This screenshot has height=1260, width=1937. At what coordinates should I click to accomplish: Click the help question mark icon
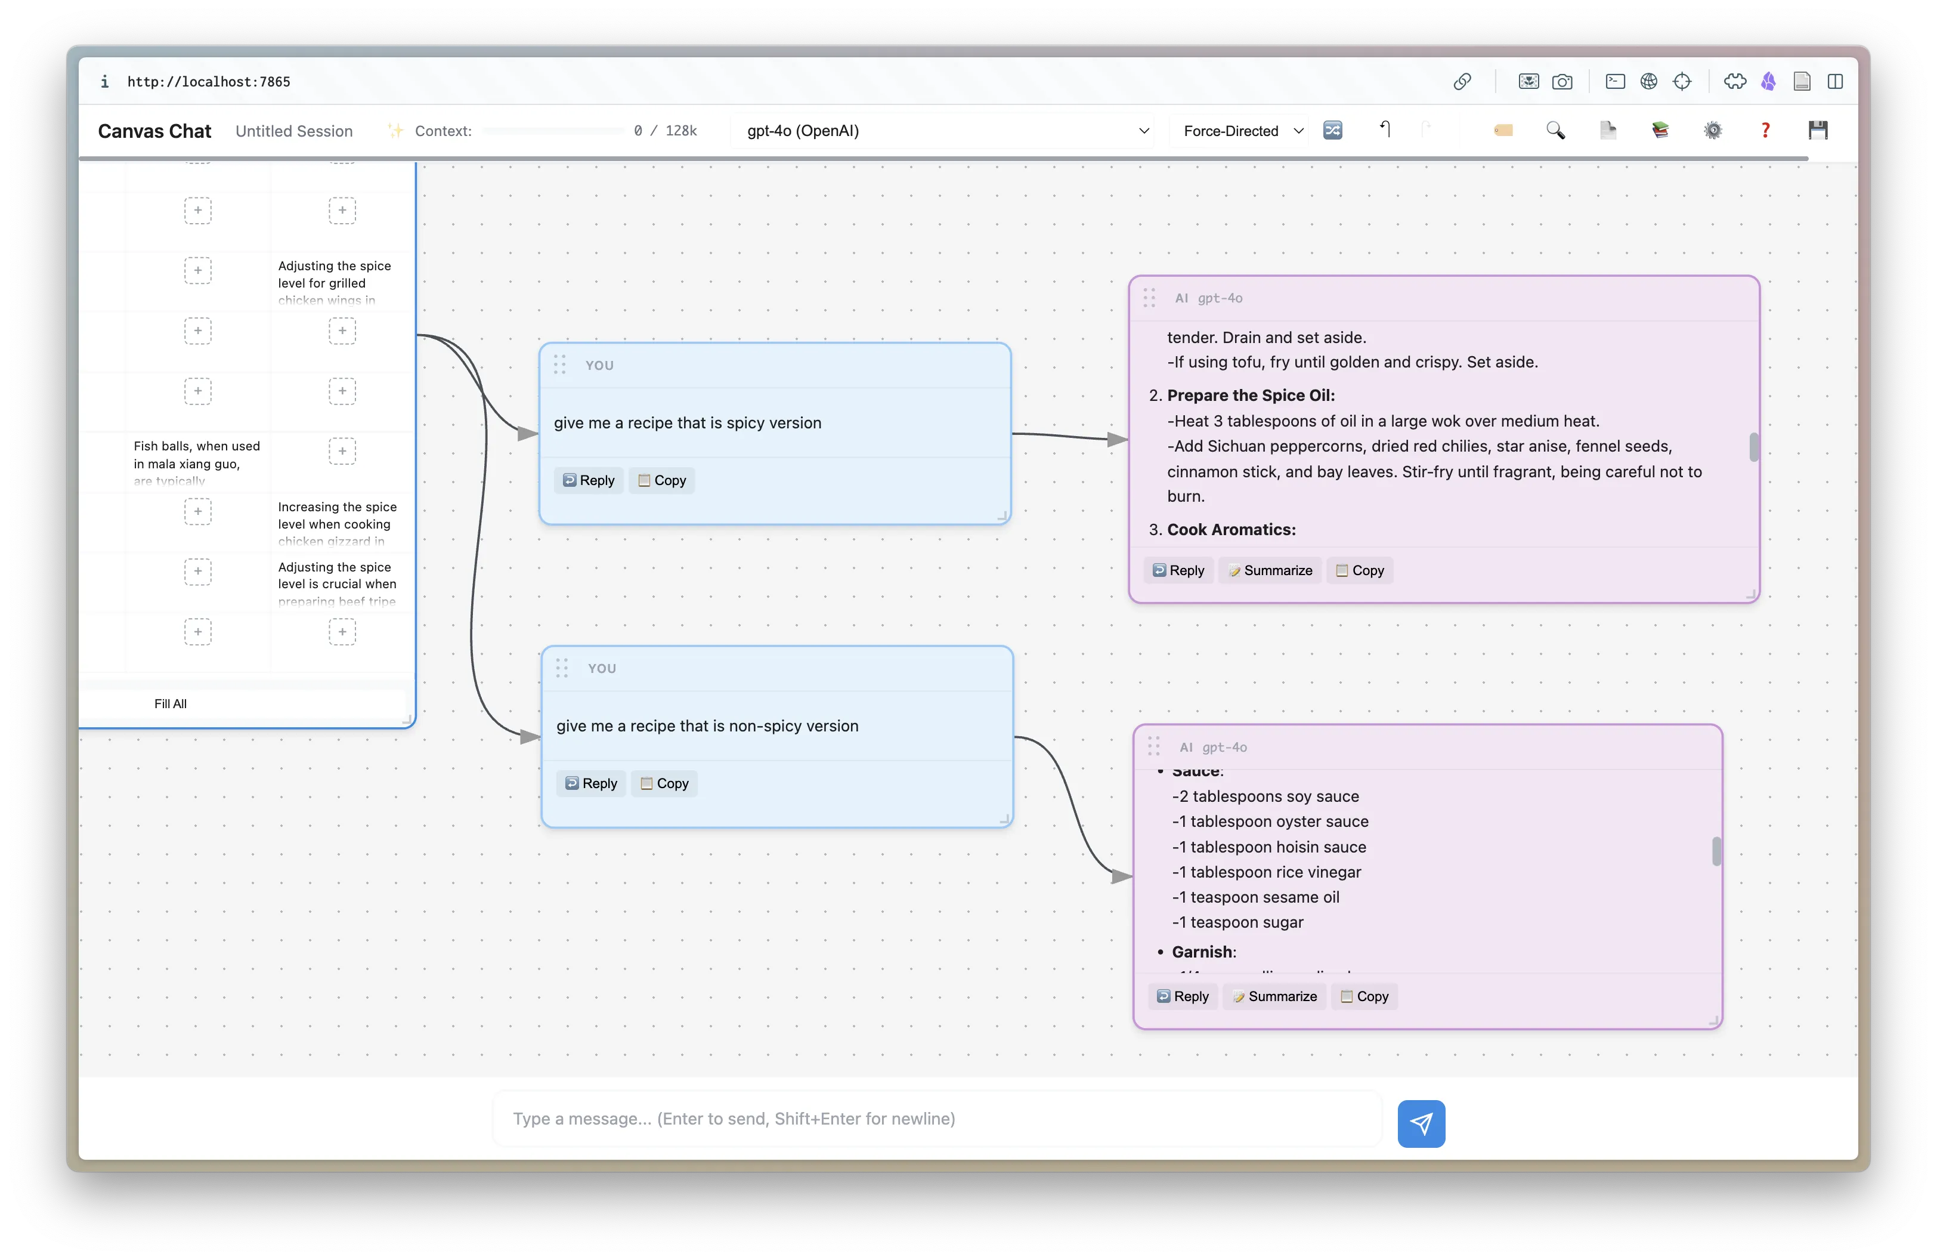tap(1765, 130)
